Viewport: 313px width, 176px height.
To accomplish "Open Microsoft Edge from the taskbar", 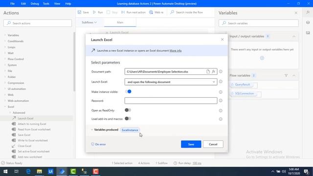I will coord(28,172).
